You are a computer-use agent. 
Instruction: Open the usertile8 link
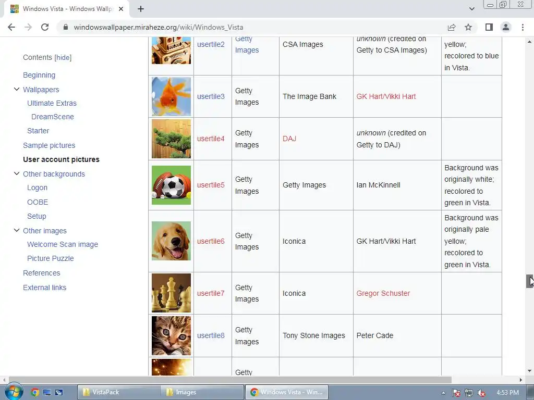(211, 336)
